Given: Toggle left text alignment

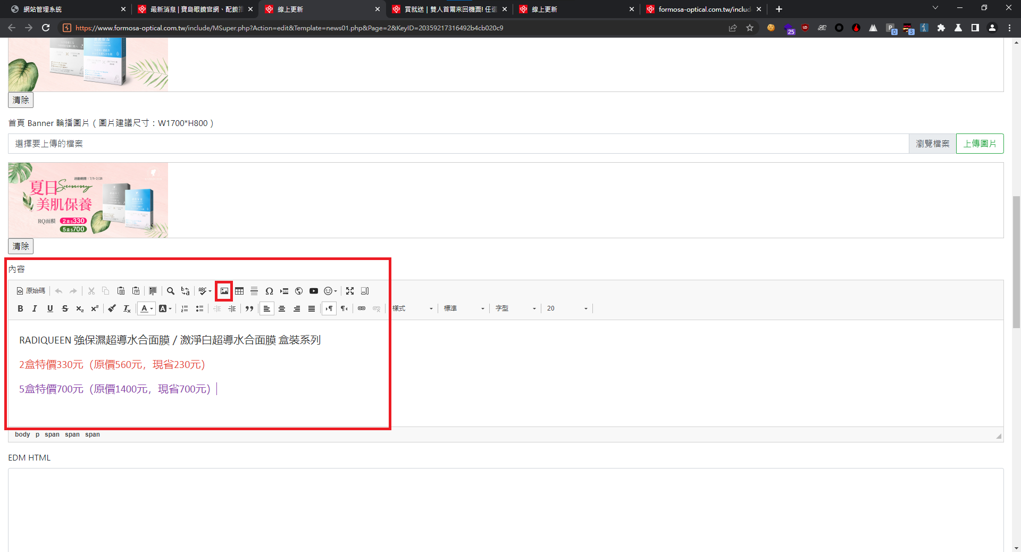Looking at the screenshot, I should 267,308.
